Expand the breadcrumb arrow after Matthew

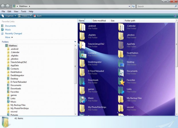(30, 6)
